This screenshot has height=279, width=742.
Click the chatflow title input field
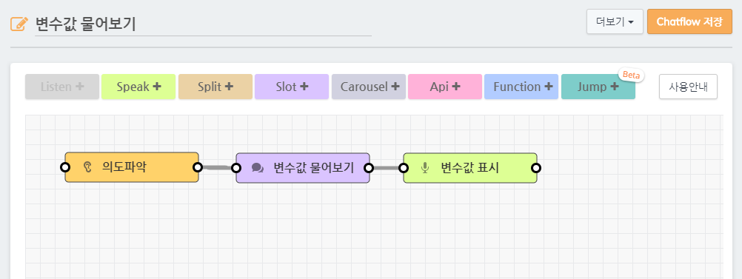[204, 24]
